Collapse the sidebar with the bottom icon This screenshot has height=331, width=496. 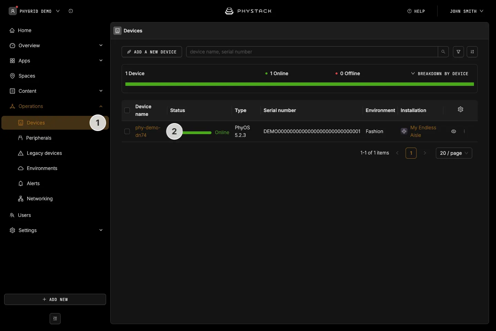[x=55, y=319]
